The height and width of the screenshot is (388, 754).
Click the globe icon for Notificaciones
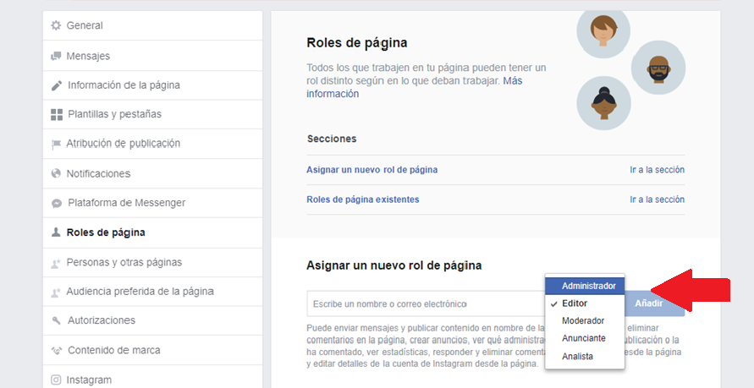(56, 173)
